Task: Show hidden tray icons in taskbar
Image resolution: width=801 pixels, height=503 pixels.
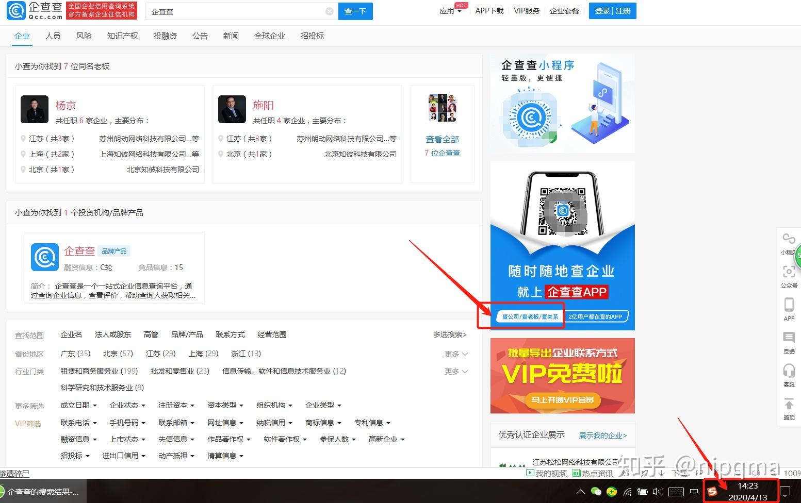Action: [x=580, y=491]
